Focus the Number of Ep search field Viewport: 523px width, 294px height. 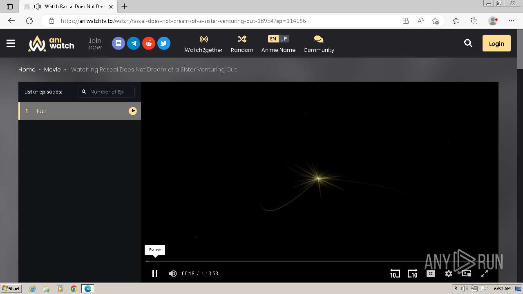[x=106, y=92]
